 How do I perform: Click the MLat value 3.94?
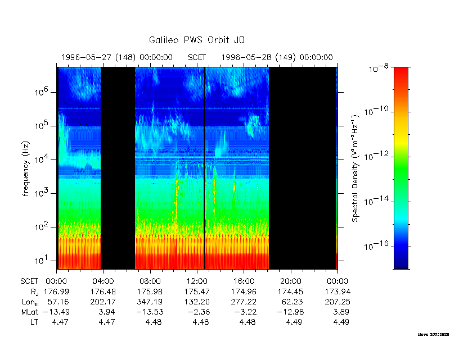point(107,312)
